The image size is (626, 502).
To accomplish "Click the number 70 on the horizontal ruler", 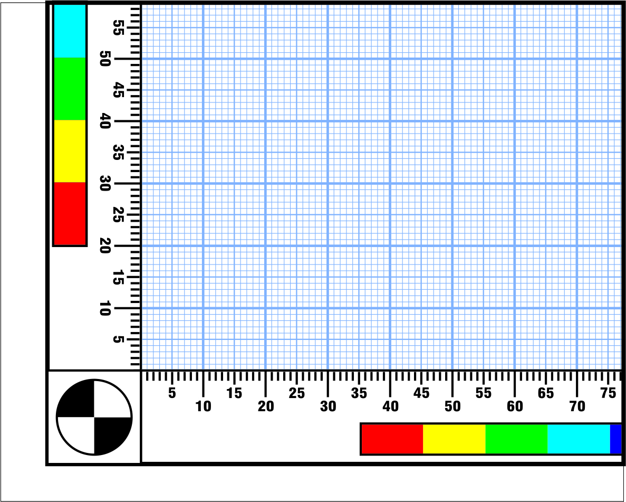I will 577,406.
